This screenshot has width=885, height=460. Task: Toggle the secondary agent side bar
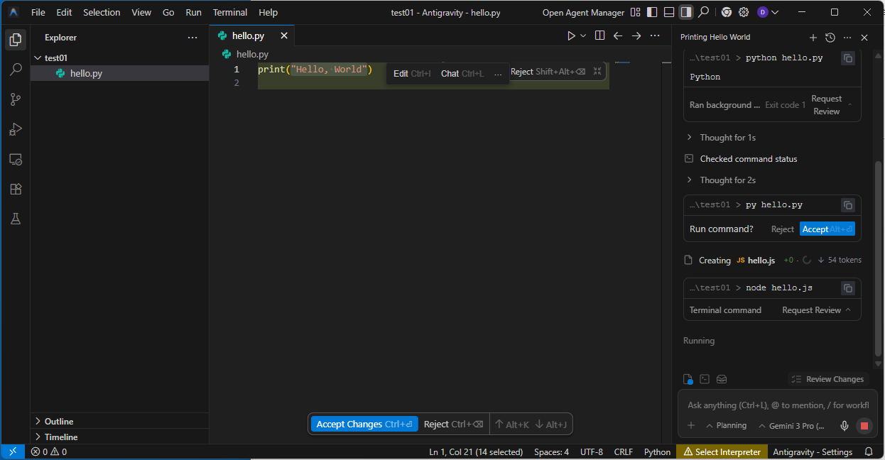(686, 12)
